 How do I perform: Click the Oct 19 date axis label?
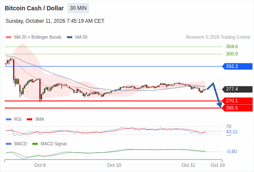218,165
